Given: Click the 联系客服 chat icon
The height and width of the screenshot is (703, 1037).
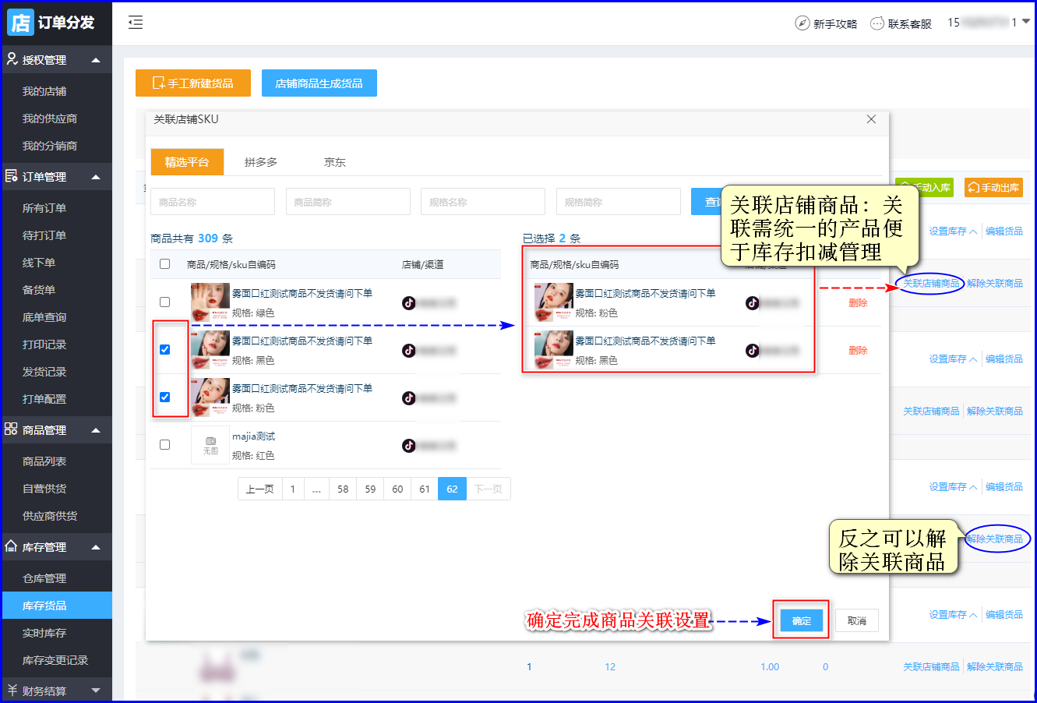Looking at the screenshot, I should click(877, 23).
